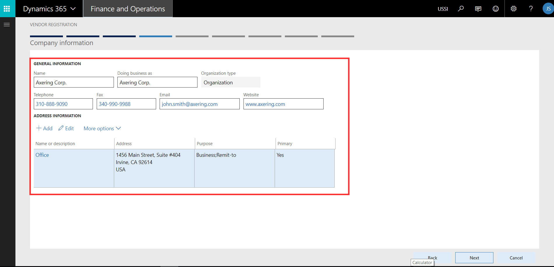Expand the hamburger navigation pane
The width and height of the screenshot is (554, 267).
click(x=7, y=25)
